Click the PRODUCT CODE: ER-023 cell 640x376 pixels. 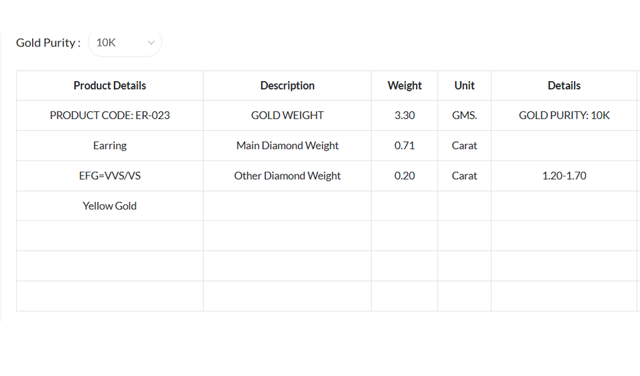point(110,115)
